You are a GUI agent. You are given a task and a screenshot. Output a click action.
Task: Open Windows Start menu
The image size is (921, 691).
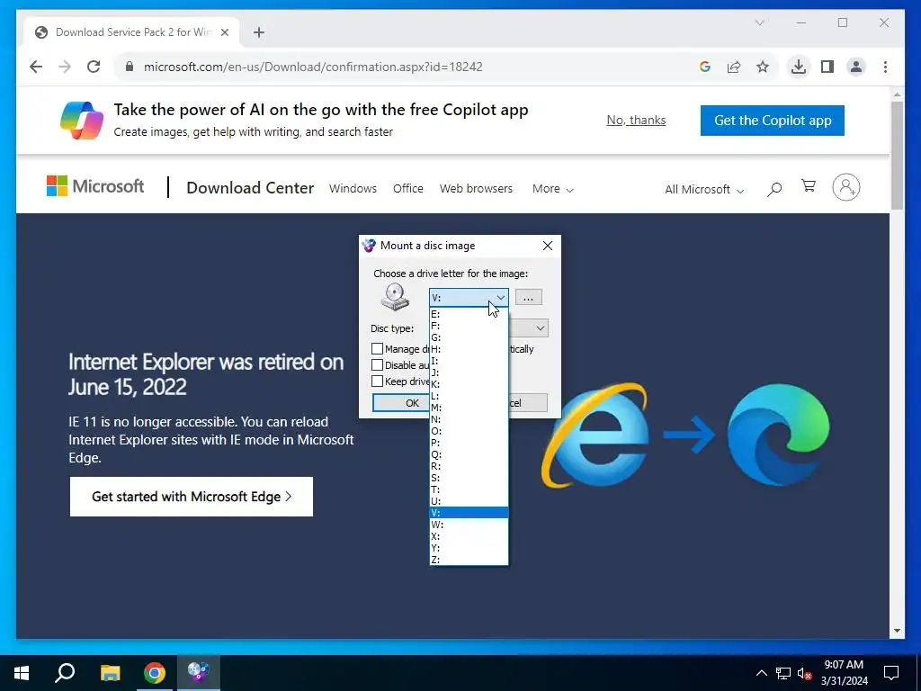pos(22,672)
